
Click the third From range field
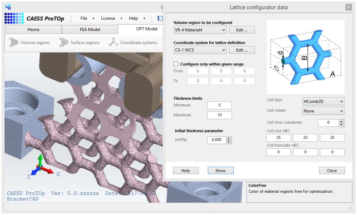tap(245, 71)
